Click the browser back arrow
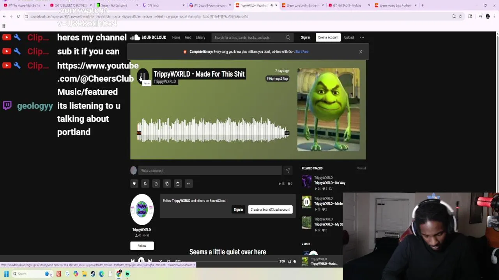 tap(4, 16)
